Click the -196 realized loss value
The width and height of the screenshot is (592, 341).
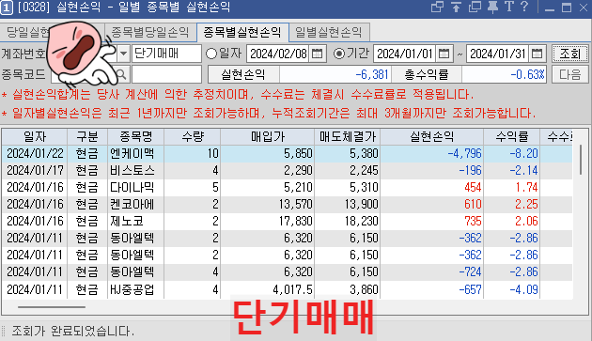(470, 171)
